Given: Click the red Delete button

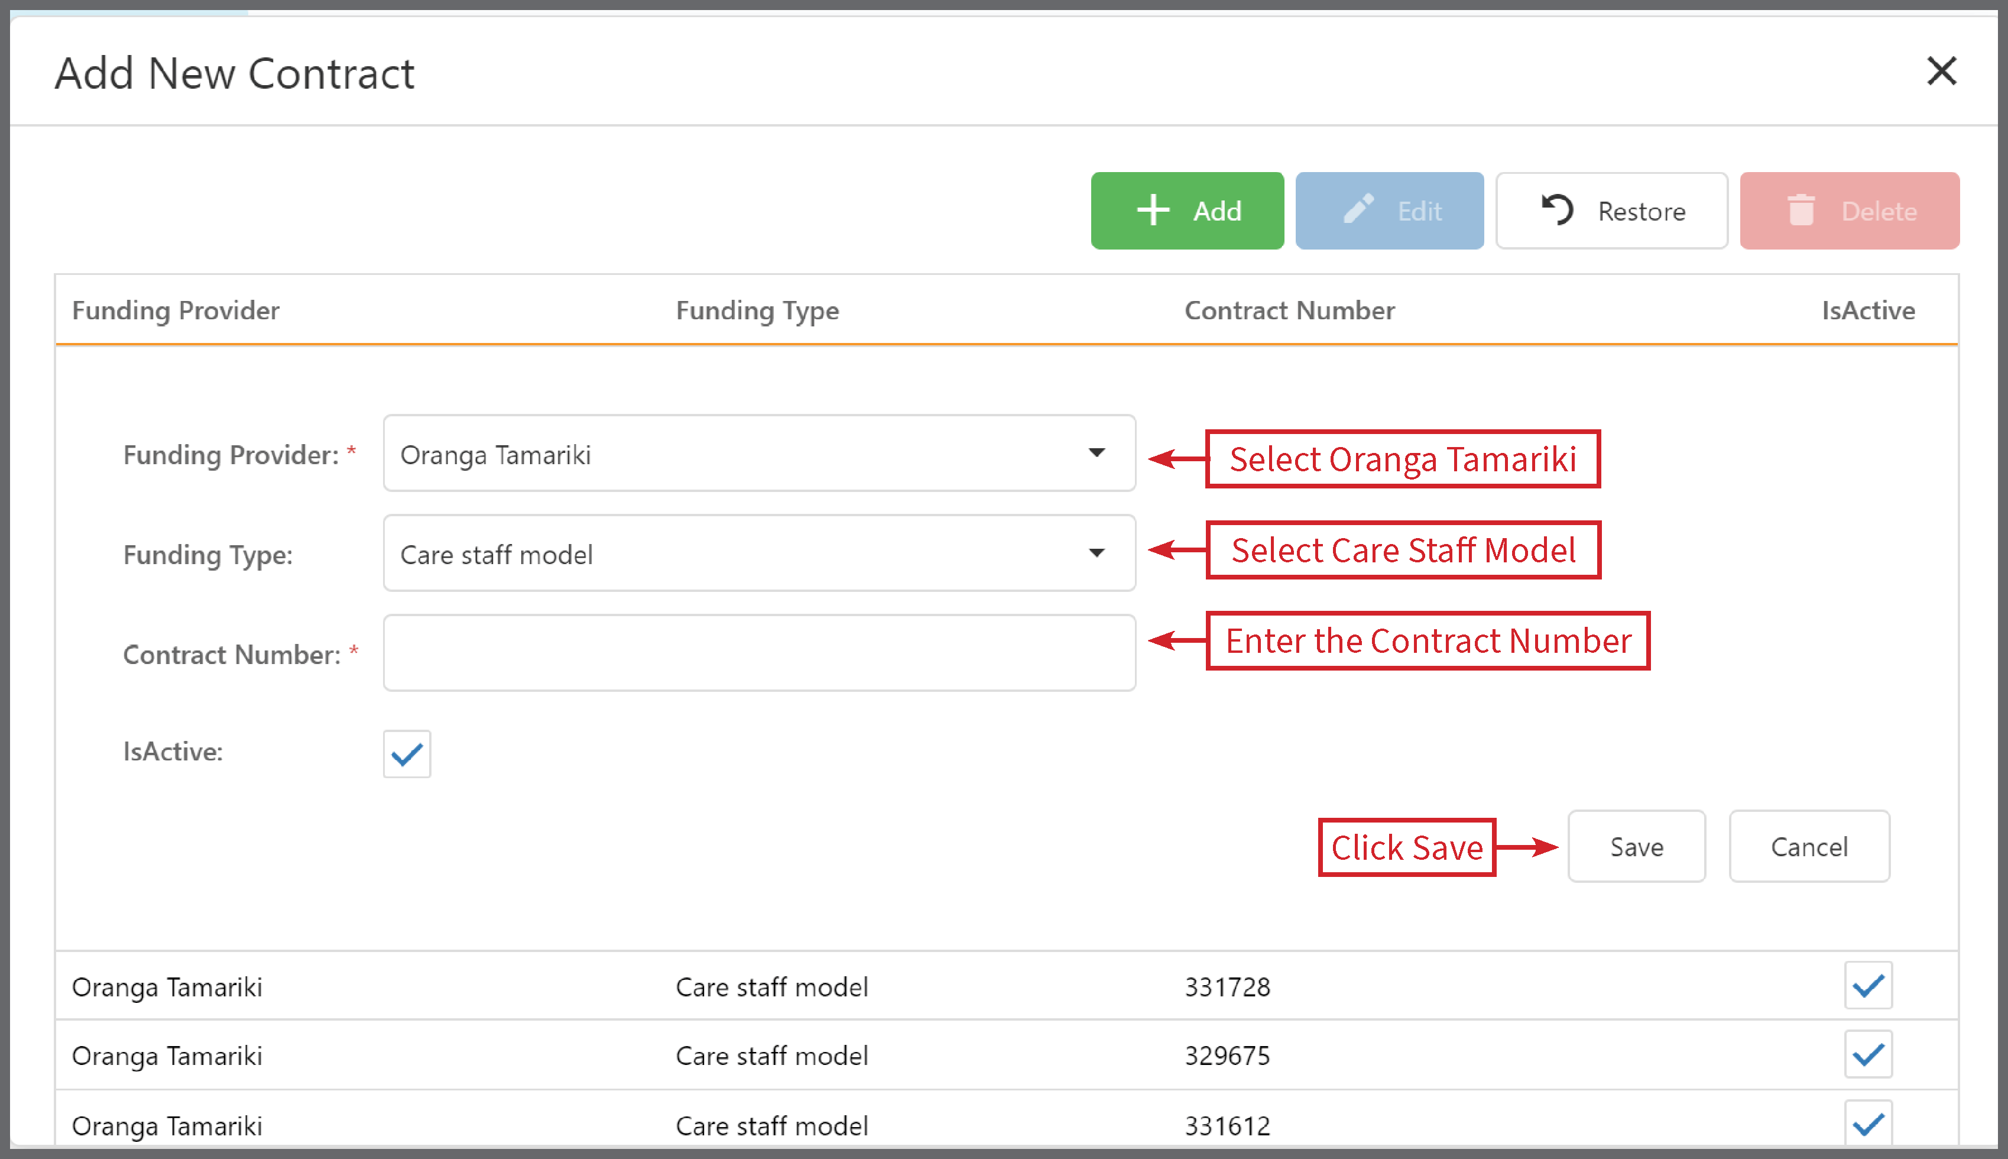Looking at the screenshot, I should [1850, 211].
